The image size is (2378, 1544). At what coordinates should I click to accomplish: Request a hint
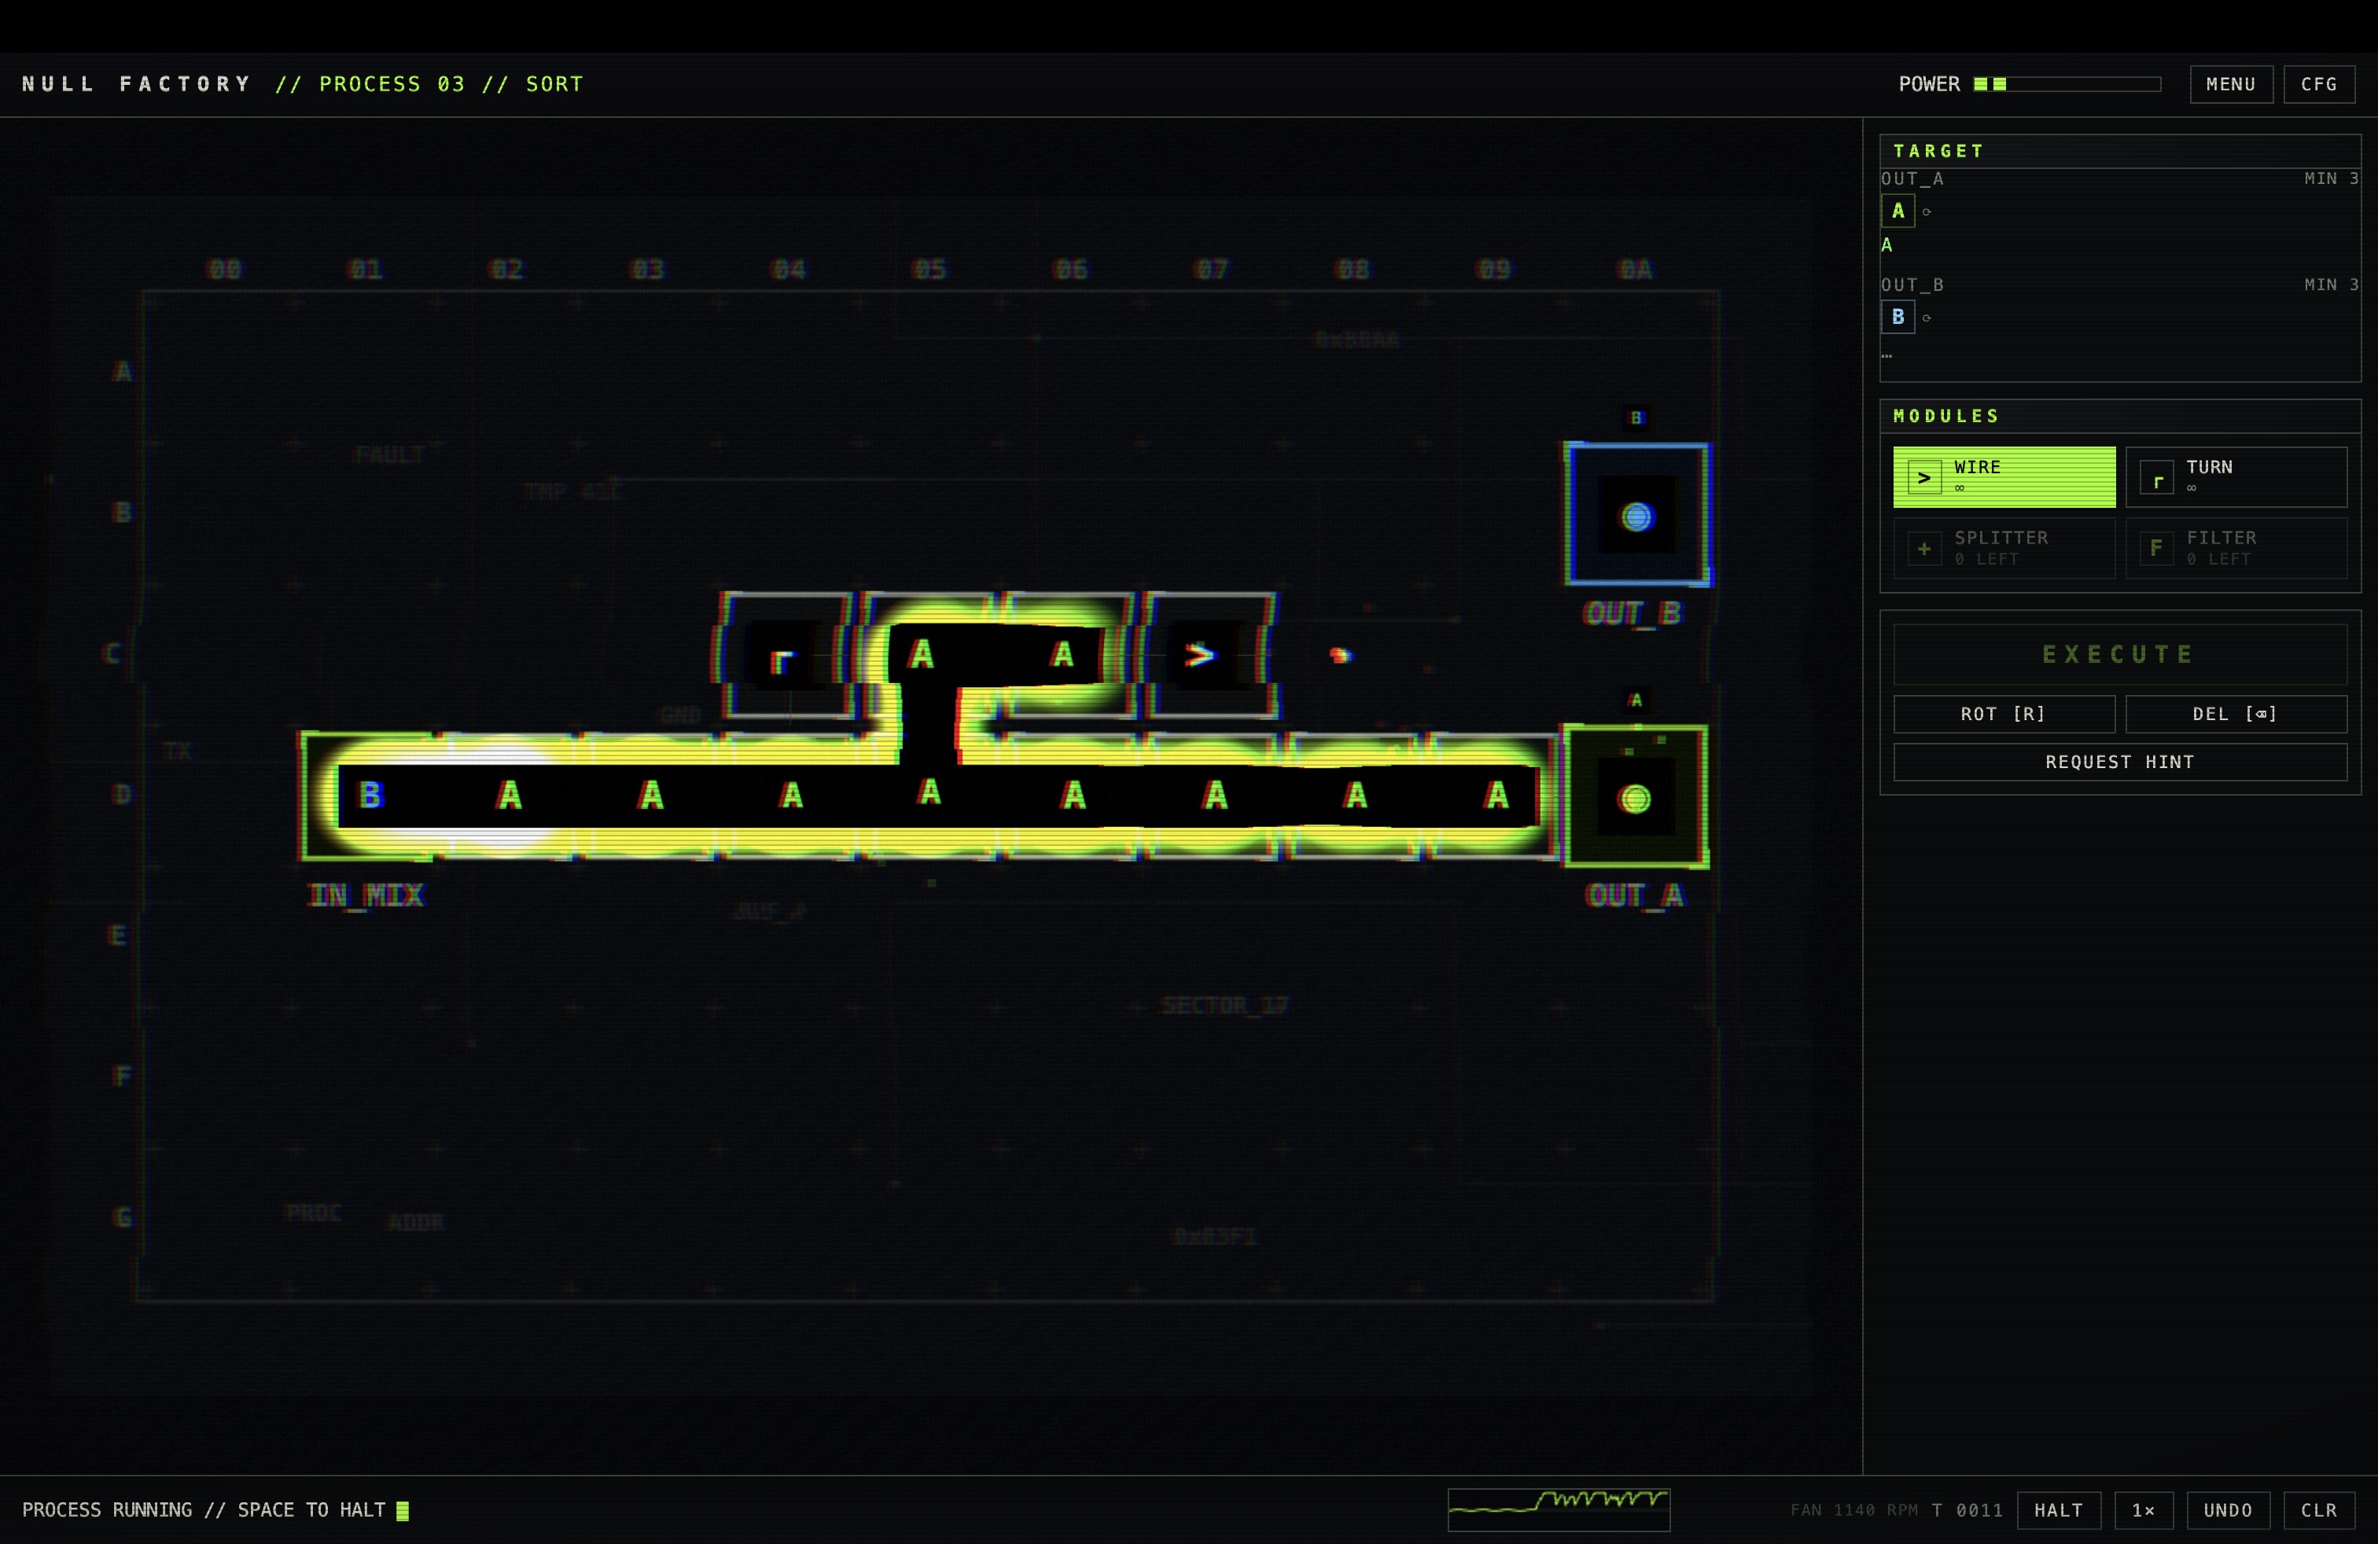coord(2119,762)
